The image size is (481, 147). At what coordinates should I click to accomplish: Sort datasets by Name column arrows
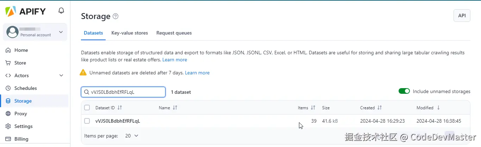[175, 108]
